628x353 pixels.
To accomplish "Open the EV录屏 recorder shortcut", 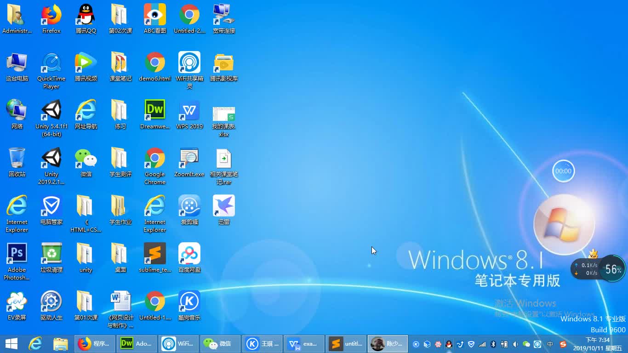I will click(17, 306).
